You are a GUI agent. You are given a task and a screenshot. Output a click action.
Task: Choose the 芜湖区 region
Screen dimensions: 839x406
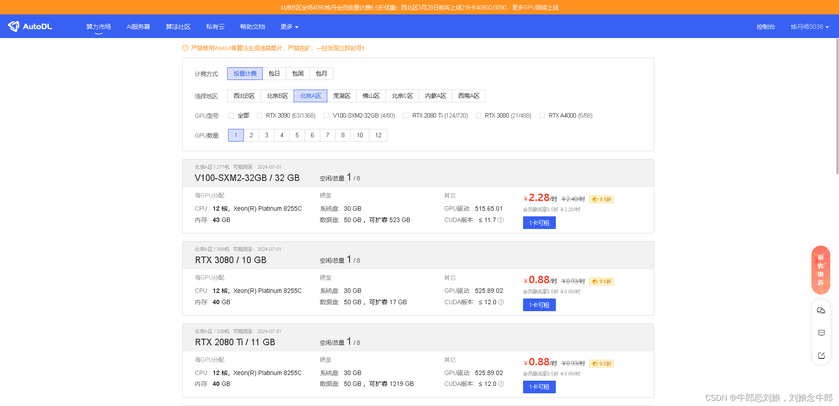tap(342, 96)
